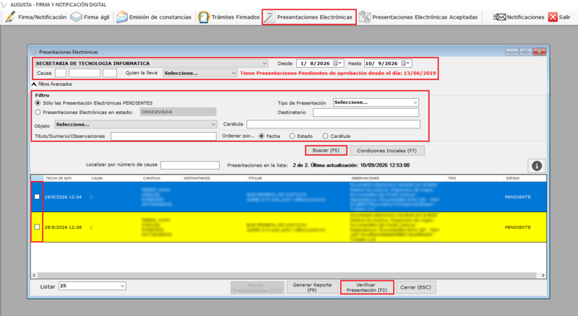The height and width of the screenshot is (316, 578).
Task: Click the horizontal scrollbar of the list
Action: (286, 275)
